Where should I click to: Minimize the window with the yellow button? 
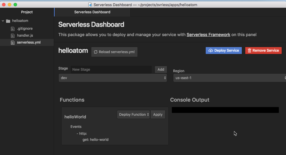[10, 5]
